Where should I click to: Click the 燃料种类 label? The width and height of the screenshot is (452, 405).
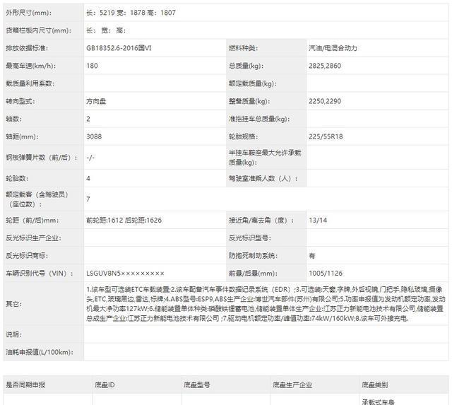243,48
